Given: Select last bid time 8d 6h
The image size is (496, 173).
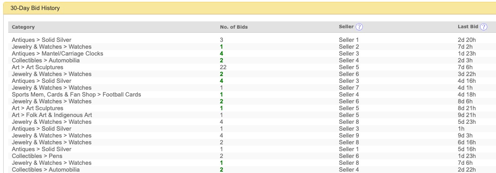Looking at the screenshot, I should 465,102.
